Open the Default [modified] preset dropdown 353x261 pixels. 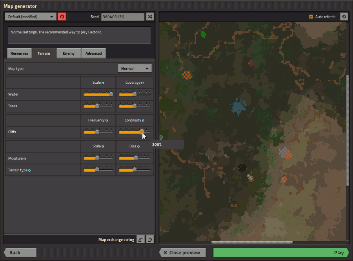pos(30,17)
